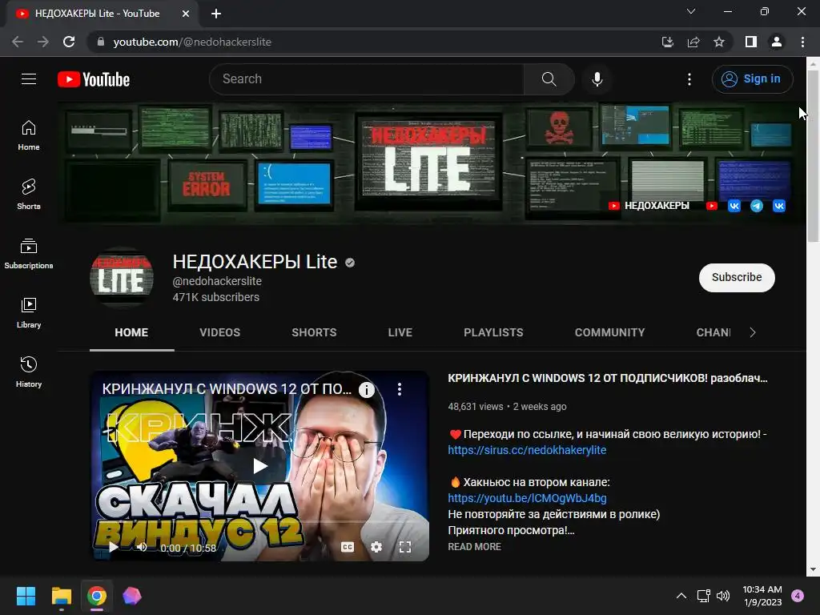Open youtu.be/lCMOgWbJ4bg link
This screenshot has height=615, width=820.
(527, 498)
